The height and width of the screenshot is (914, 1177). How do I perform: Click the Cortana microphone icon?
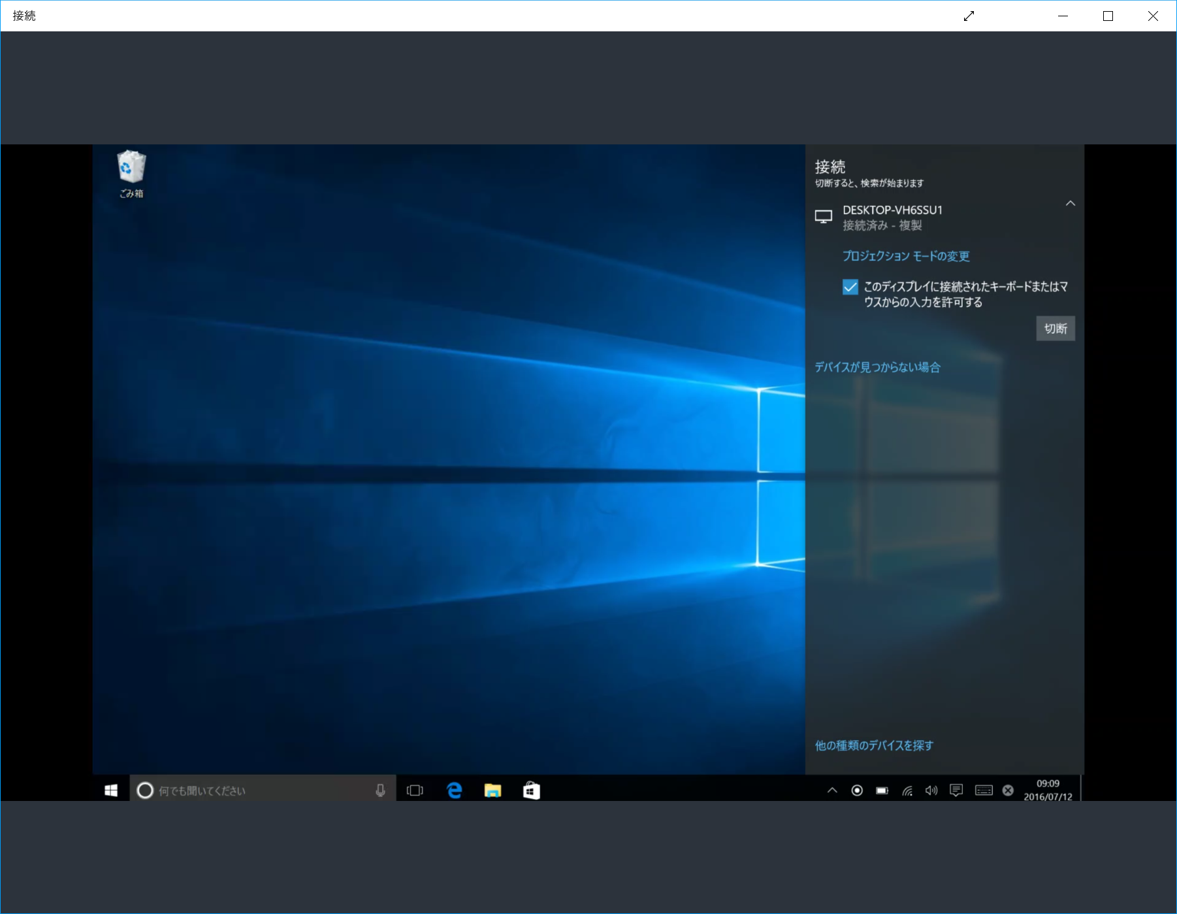(x=381, y=790)
